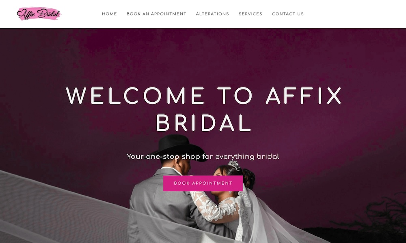Open the Alterations page

(x=212, y=14)
